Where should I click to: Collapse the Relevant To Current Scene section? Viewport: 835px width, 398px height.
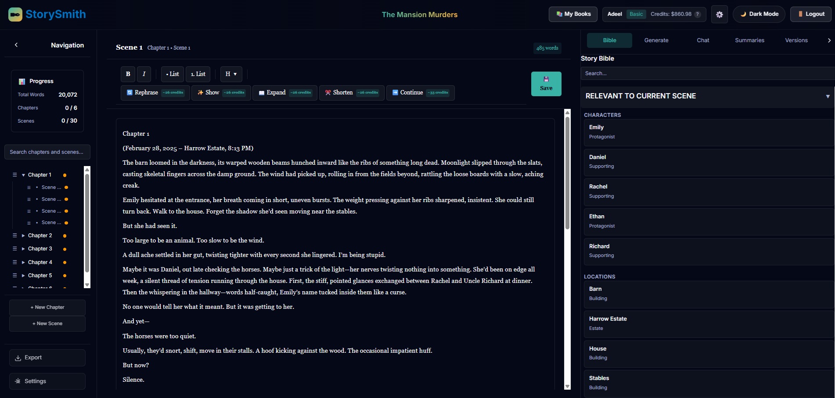click(828, 97)
